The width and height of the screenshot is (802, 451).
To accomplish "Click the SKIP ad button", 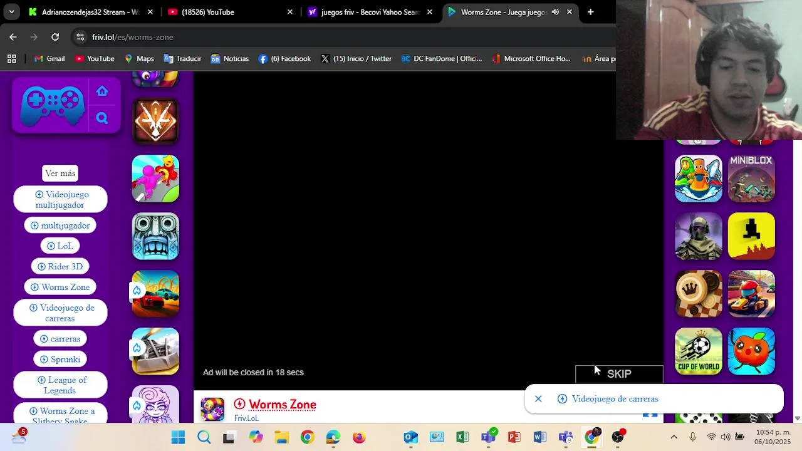I will coord(619,374).
